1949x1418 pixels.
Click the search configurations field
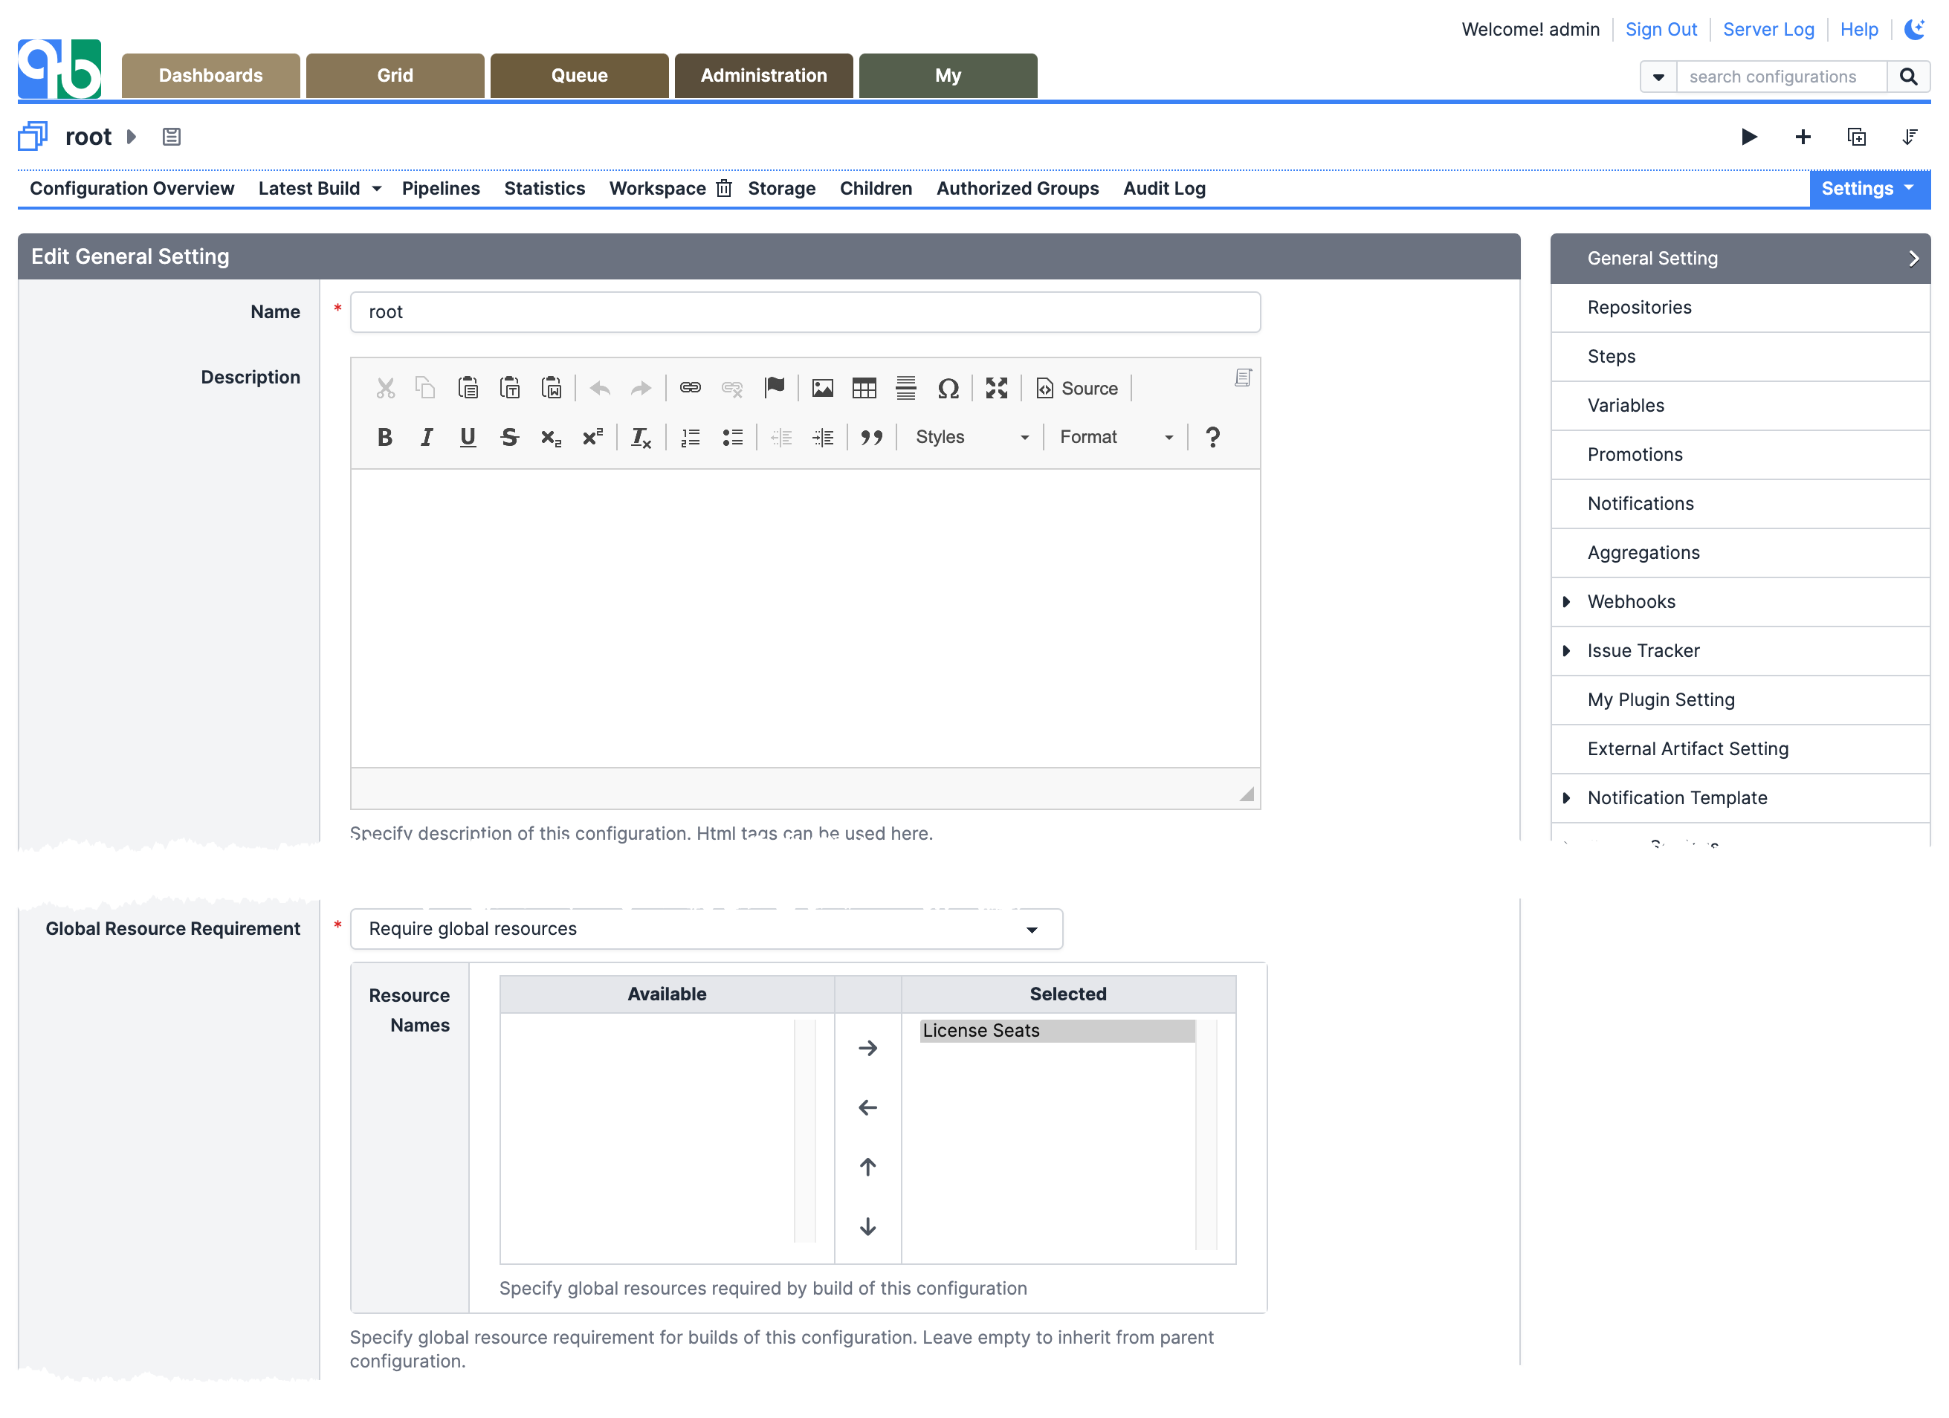pos(1780,77)
